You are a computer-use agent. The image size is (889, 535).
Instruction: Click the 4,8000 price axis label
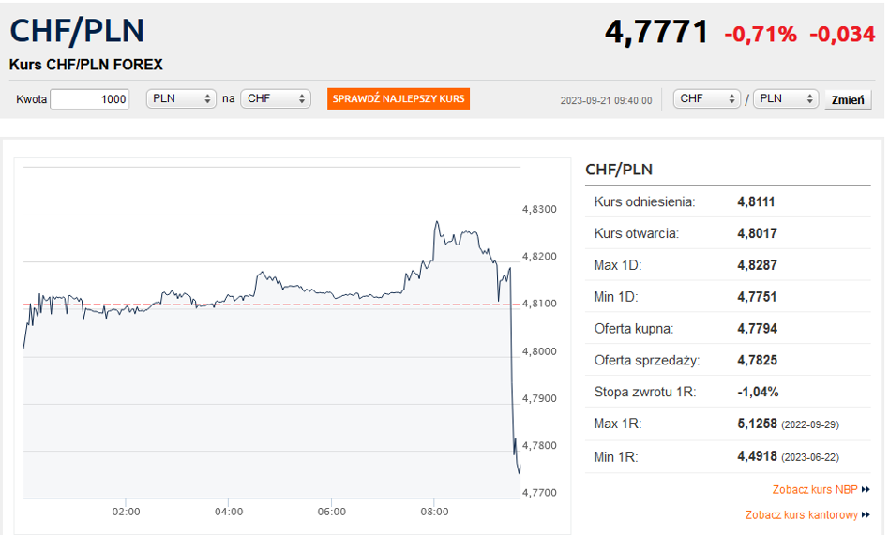[x=539, y=351]
